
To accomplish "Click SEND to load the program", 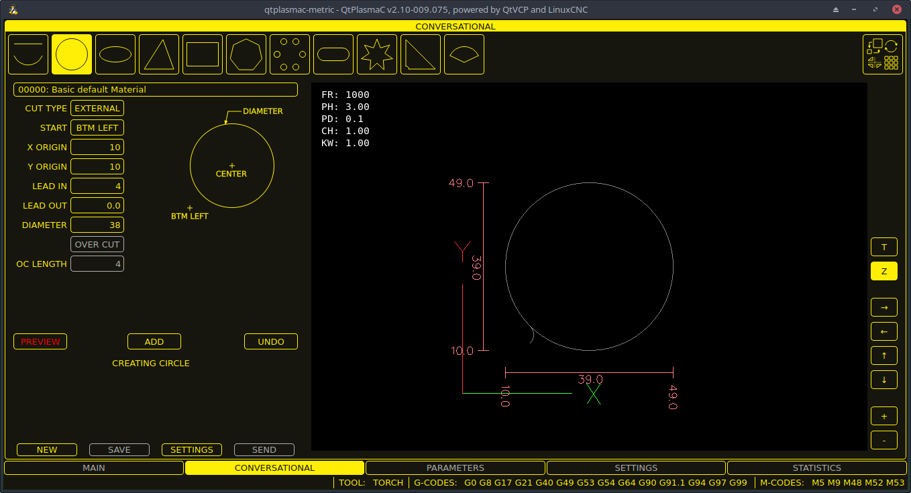I will [x=264, y=449].
